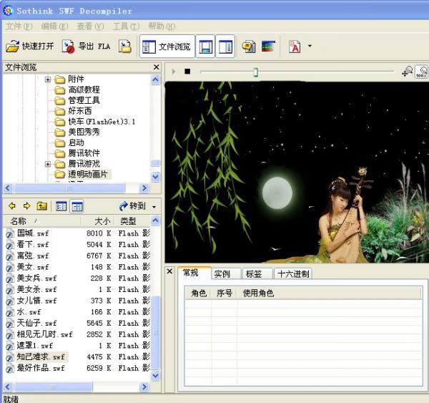Select the 启动 folder
Viewport: 429px width, 403px height.
(76, 142)
